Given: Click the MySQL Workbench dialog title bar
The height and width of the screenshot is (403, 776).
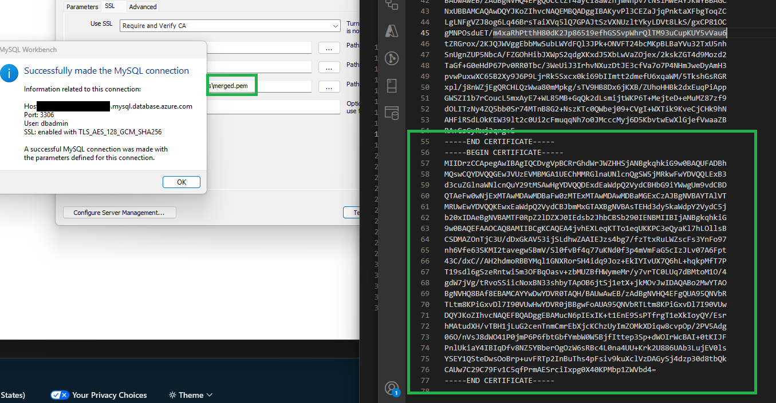Looking at the screenshot, I should (x=103, y=50).
